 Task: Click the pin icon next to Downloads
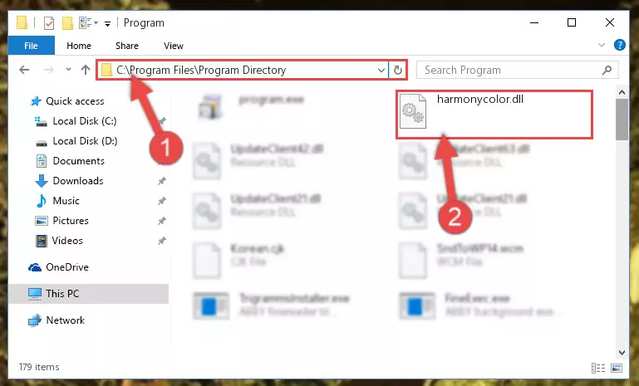[x=162, y=181]
